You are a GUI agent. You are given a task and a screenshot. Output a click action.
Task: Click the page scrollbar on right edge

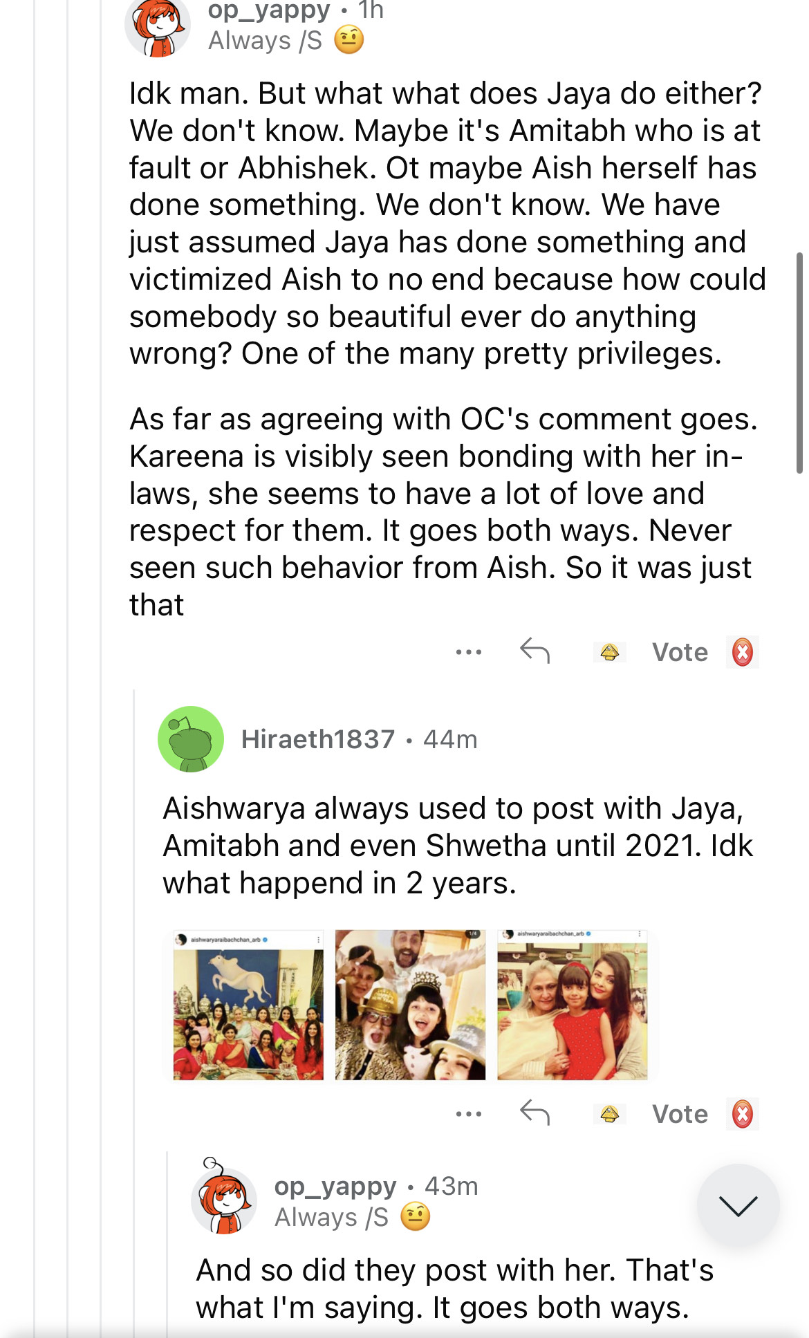point(799,362)
